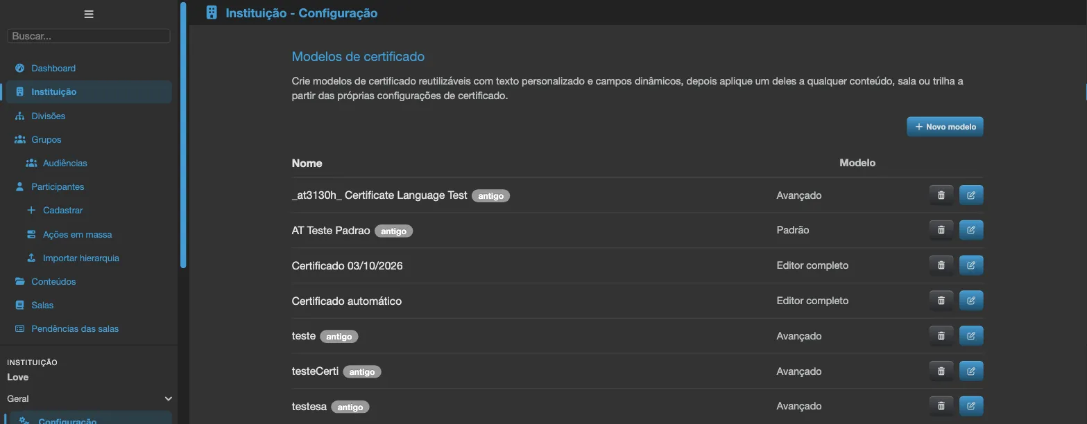Click the Conteúdos folder icon
The width and height of the screenshot is (1087, 424).
pos(19,281)
